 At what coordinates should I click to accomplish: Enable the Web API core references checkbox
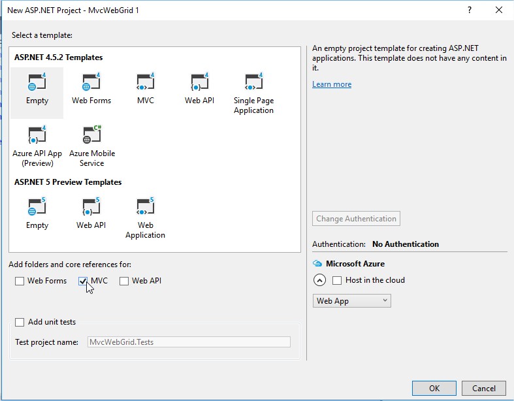pyautogui.click(x=124, y=281)
